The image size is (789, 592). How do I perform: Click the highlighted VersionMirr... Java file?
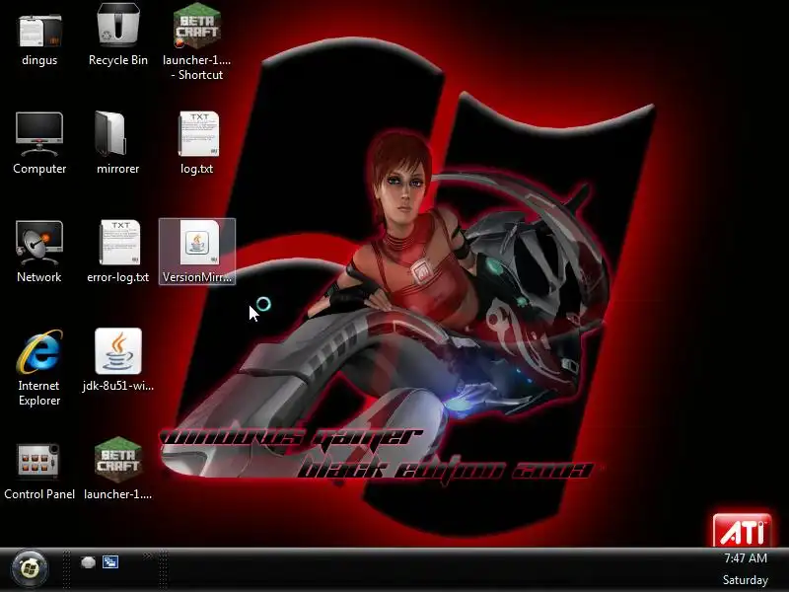point(196,252)
